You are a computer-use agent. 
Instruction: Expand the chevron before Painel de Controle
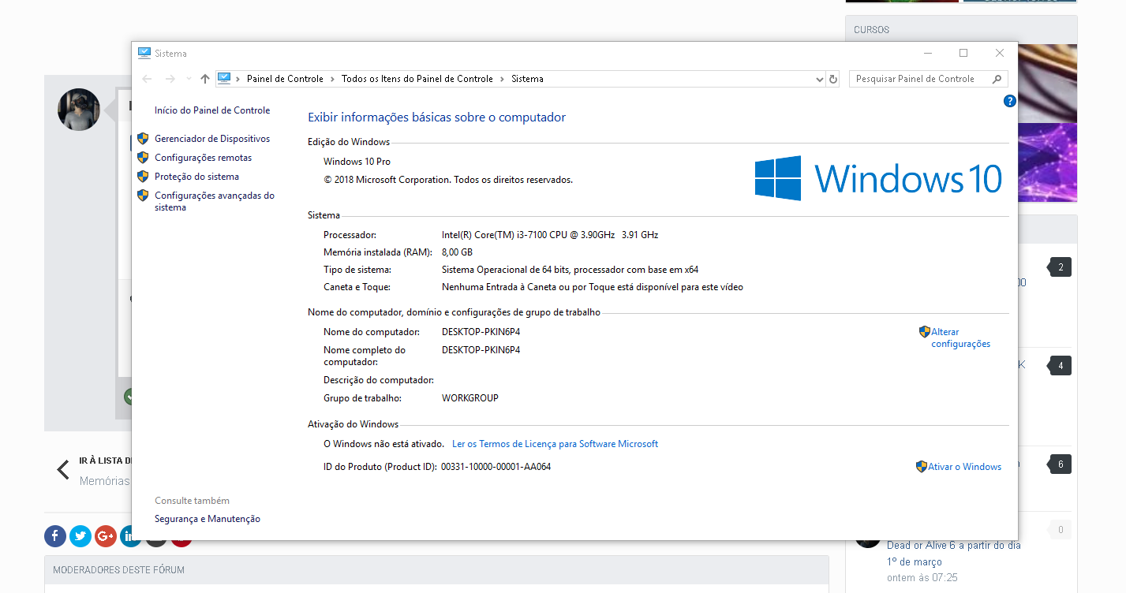[238, 79]
